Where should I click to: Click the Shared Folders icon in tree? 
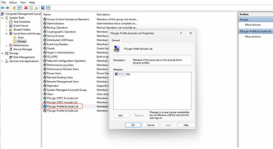pos(11,30)
